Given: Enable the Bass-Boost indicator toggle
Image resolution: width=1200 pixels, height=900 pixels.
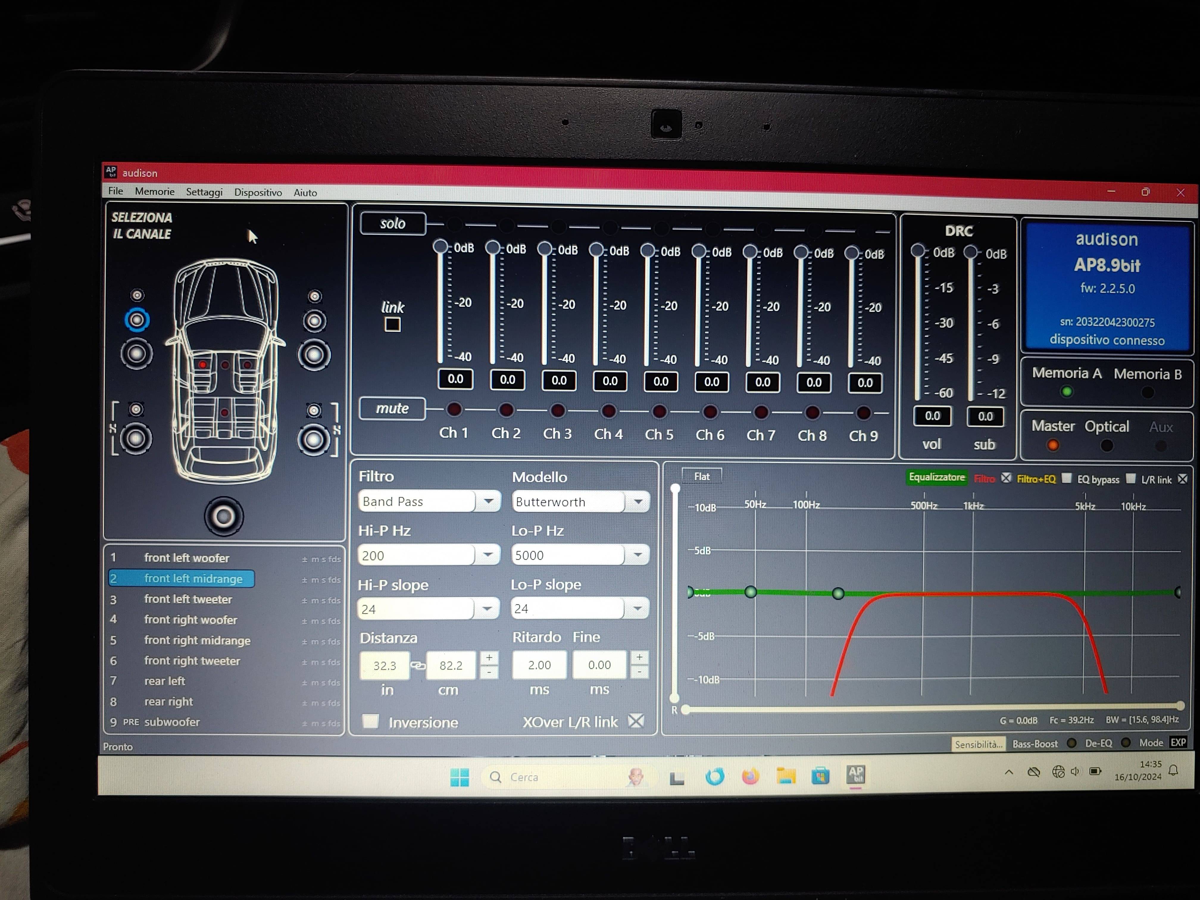Looking at the screenshot, I should pos(1071,743).
